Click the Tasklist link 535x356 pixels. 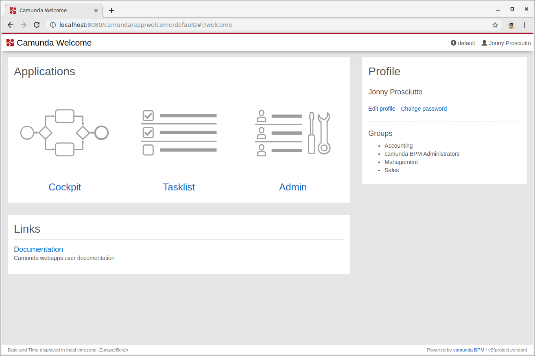[179, 187]
